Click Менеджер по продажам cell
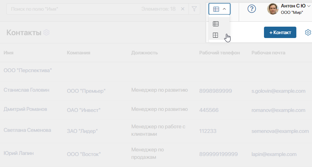 point(147,153)
